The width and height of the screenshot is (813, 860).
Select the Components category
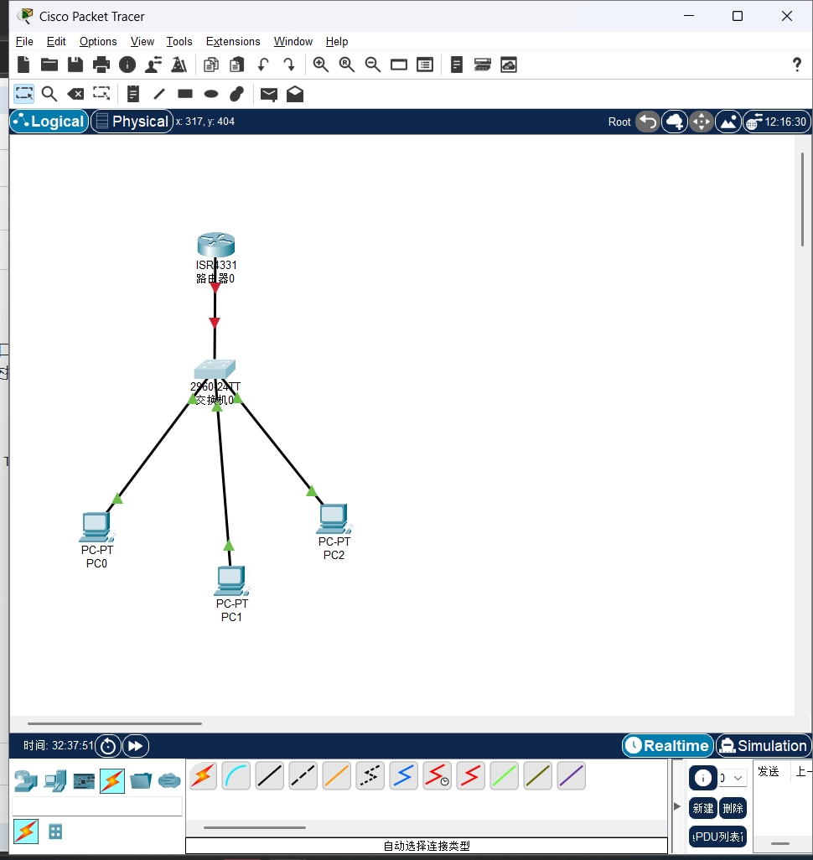tap(84, 781)
